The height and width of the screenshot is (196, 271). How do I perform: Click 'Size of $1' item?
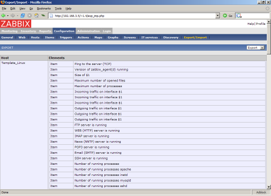coord(82,75)
